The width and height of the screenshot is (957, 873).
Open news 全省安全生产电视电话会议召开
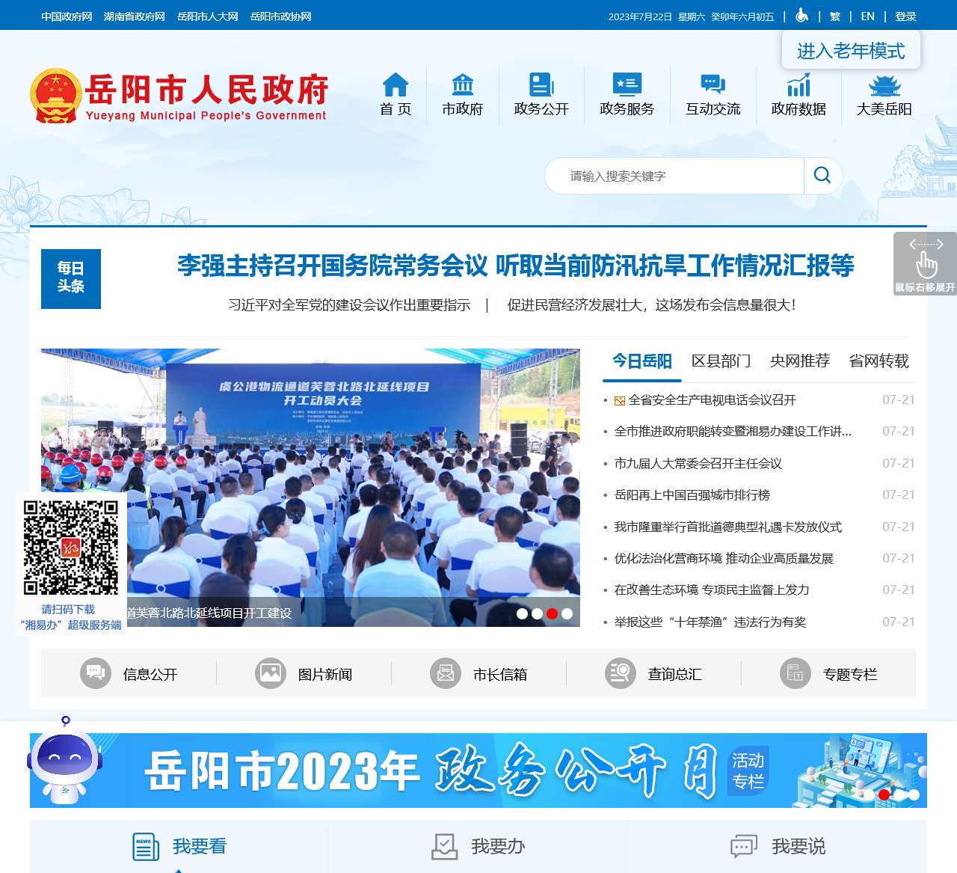(713, 400)
